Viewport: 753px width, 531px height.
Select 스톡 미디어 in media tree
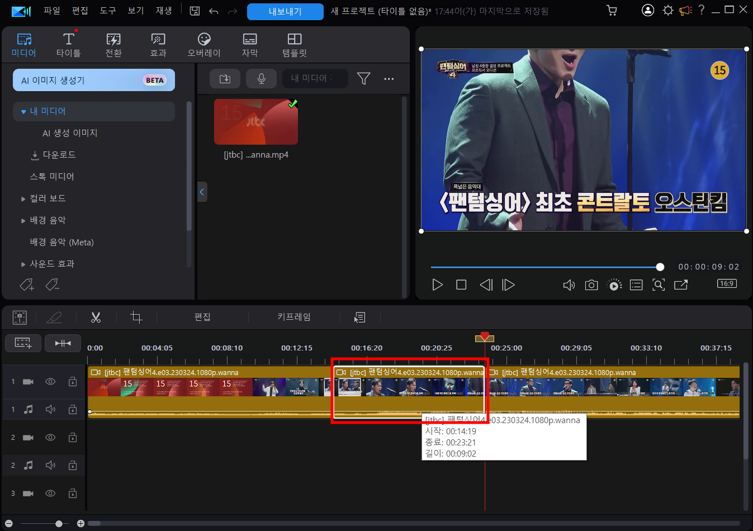pos(52,177)
